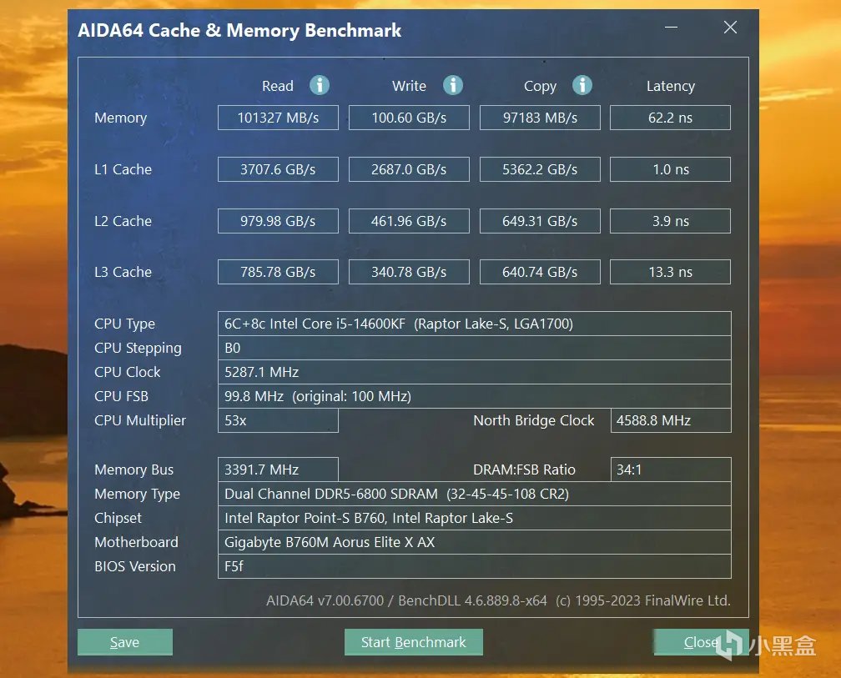Image resolution: width=841 pixels, height=678 pixels.
Task: Click the L2 Cache row label
Action: [123, 221]
